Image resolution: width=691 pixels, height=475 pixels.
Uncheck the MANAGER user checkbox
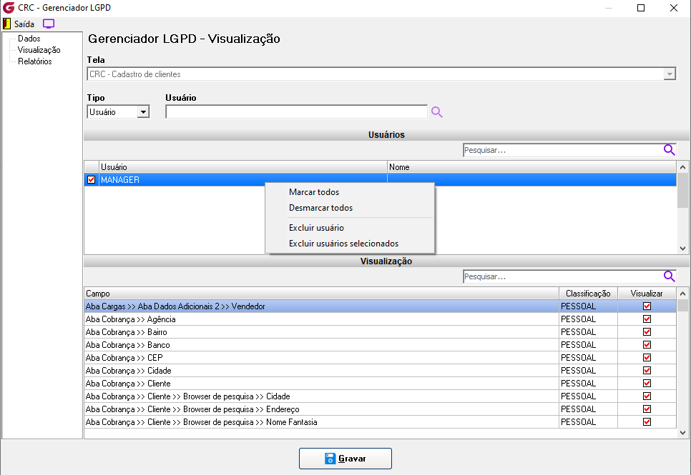click(92, 179)
